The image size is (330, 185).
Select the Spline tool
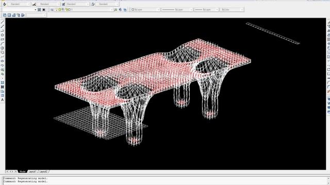(x=2, y=57)
